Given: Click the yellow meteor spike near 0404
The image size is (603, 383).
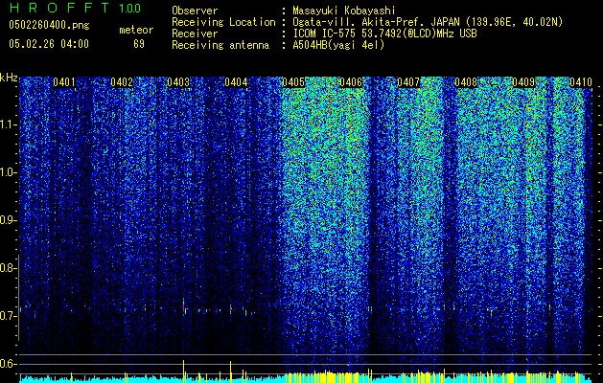Looking at the screenshot, I should pos(231,372).
